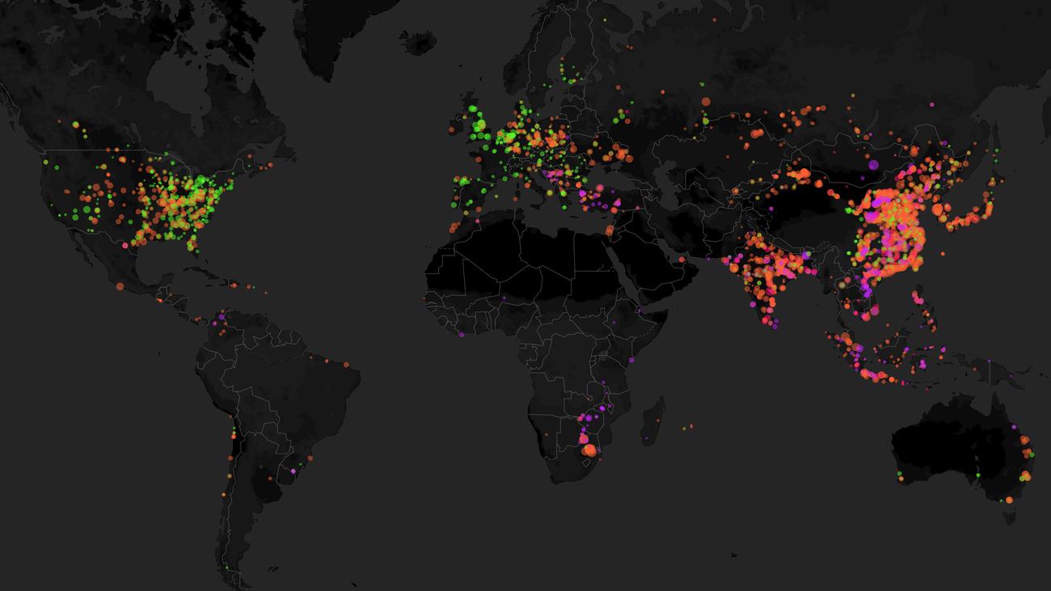
Task: Click the orange circle in southeastern Australia near Tasmania
Action: pos(1010,500)
